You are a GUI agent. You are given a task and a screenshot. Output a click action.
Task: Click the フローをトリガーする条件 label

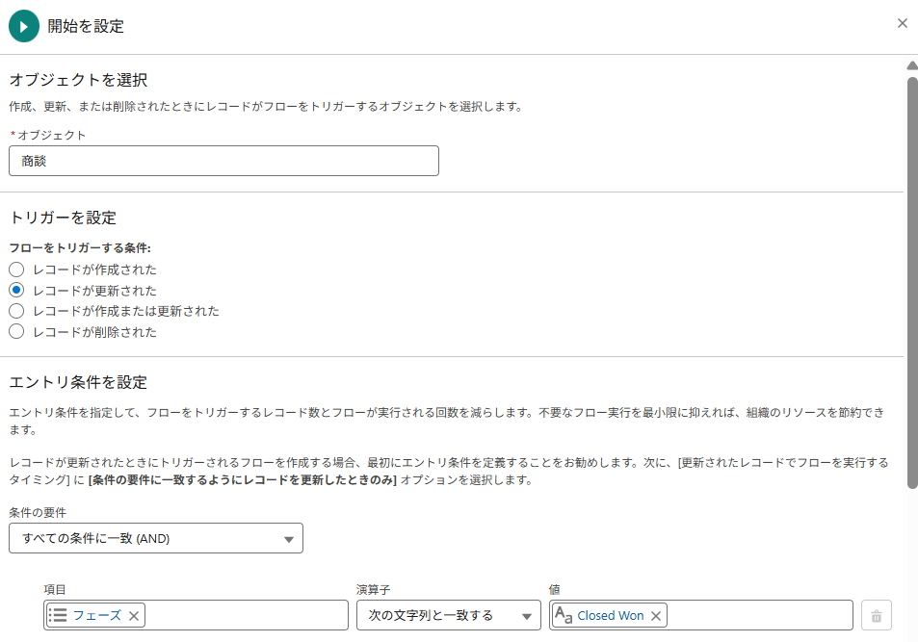point(80,248)
